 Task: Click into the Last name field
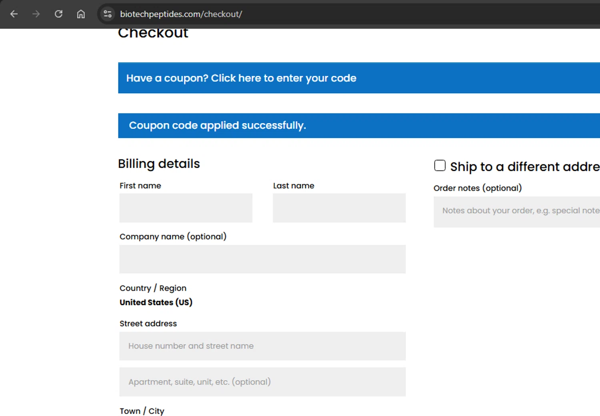click(339, 208)
